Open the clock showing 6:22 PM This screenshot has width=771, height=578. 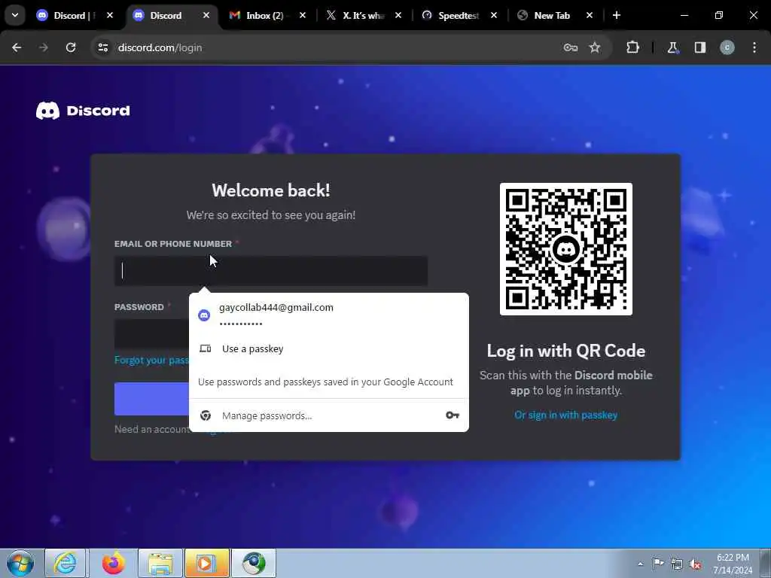coord(733,564)
